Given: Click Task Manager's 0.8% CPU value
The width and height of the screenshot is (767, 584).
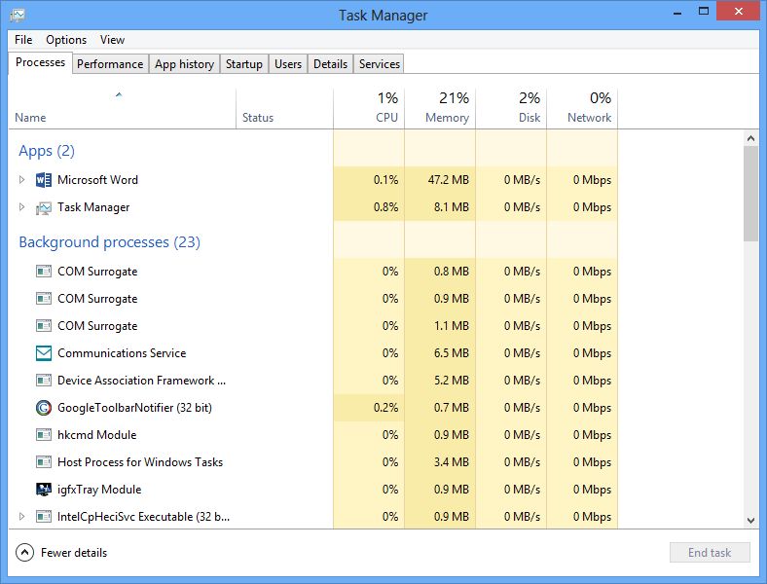Looking at the screenshot, I should [x=386, y=207].
